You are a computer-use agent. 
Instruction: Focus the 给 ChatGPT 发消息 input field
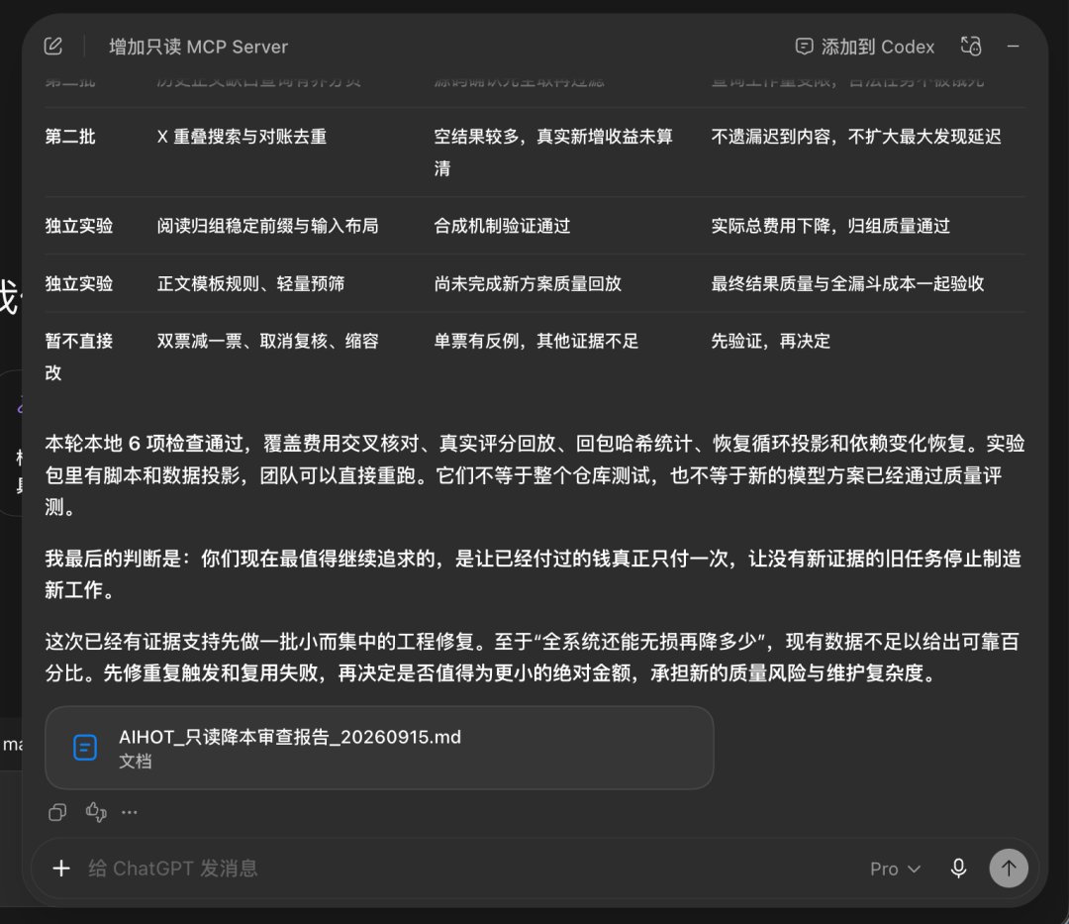[x=470, y=869]
